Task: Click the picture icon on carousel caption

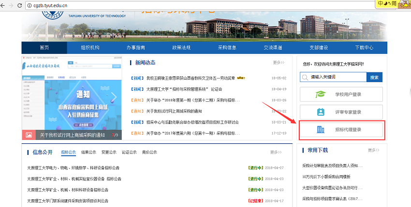Action: click(x=29, y=135)
